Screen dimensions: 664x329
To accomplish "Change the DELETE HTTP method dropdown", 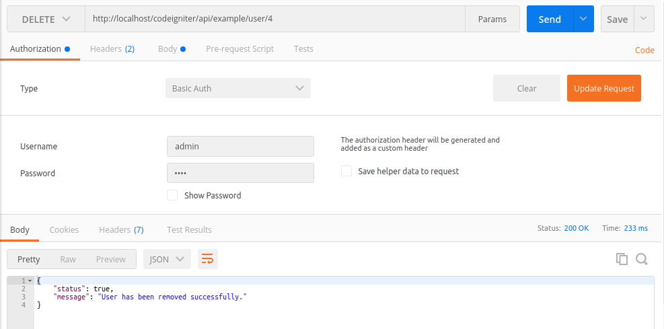I will [46, 19].
